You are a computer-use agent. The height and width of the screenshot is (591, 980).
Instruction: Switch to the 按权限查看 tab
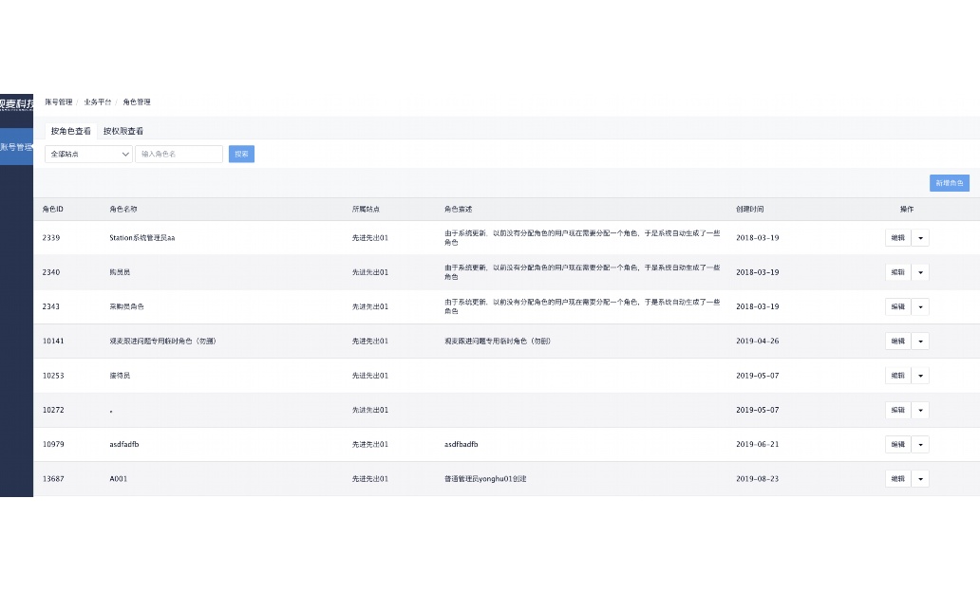(123, 131)
